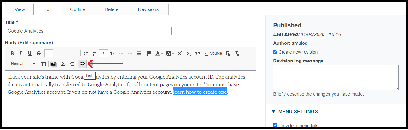Open the Outline tab
Image resolution: width=408 pixels, height=130 pixels.
coord(78,9)
